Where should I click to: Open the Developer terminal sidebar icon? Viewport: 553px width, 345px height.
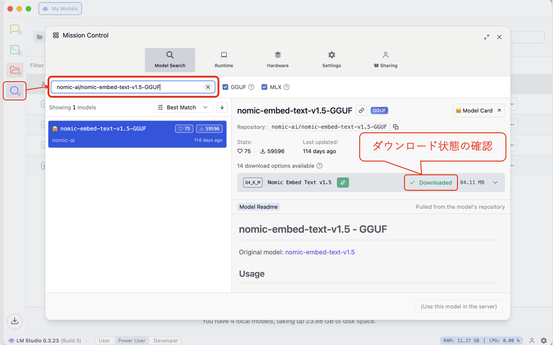coord(15,50)
